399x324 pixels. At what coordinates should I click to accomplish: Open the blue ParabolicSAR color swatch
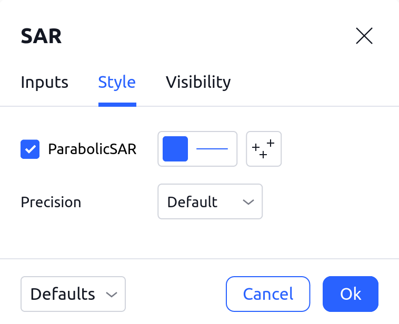pyautogui.click(x=175, y=149)
